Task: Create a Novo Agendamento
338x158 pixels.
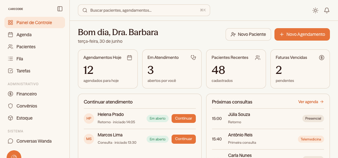Action: coord(302,34)
